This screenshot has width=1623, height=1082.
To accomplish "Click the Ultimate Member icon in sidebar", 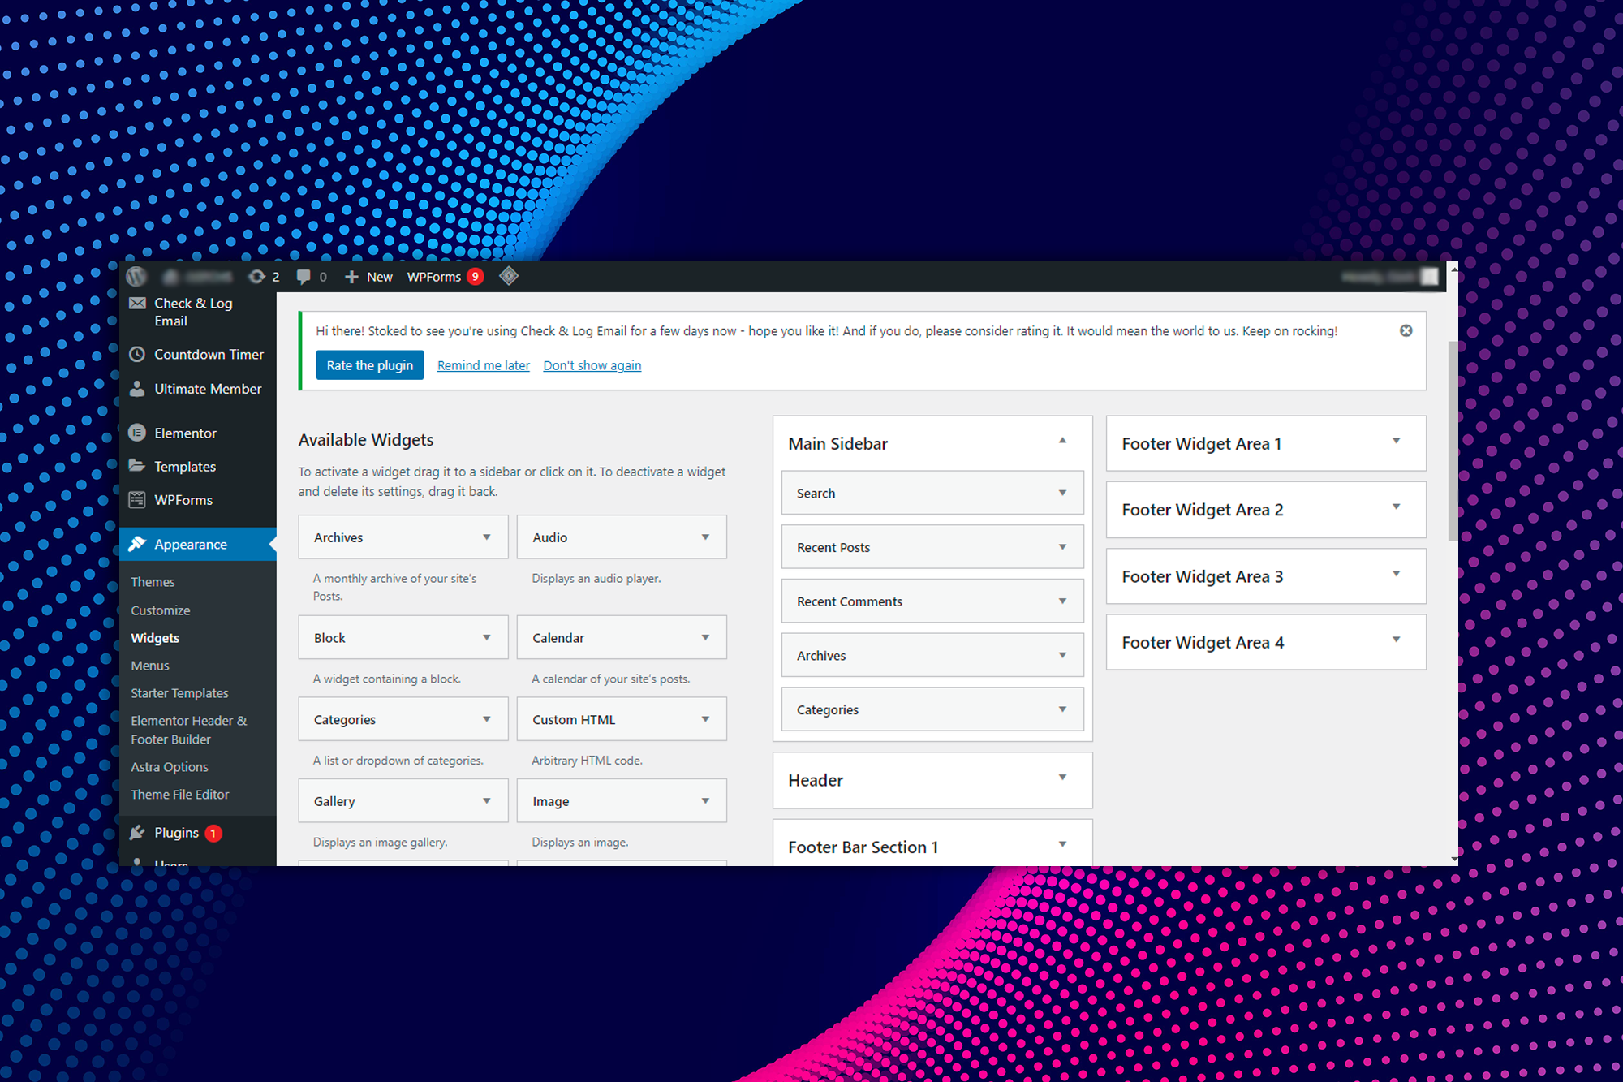I will tap(138, 388).
